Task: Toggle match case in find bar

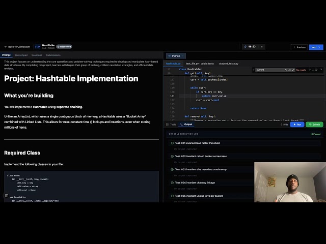Action: point(286,70)
